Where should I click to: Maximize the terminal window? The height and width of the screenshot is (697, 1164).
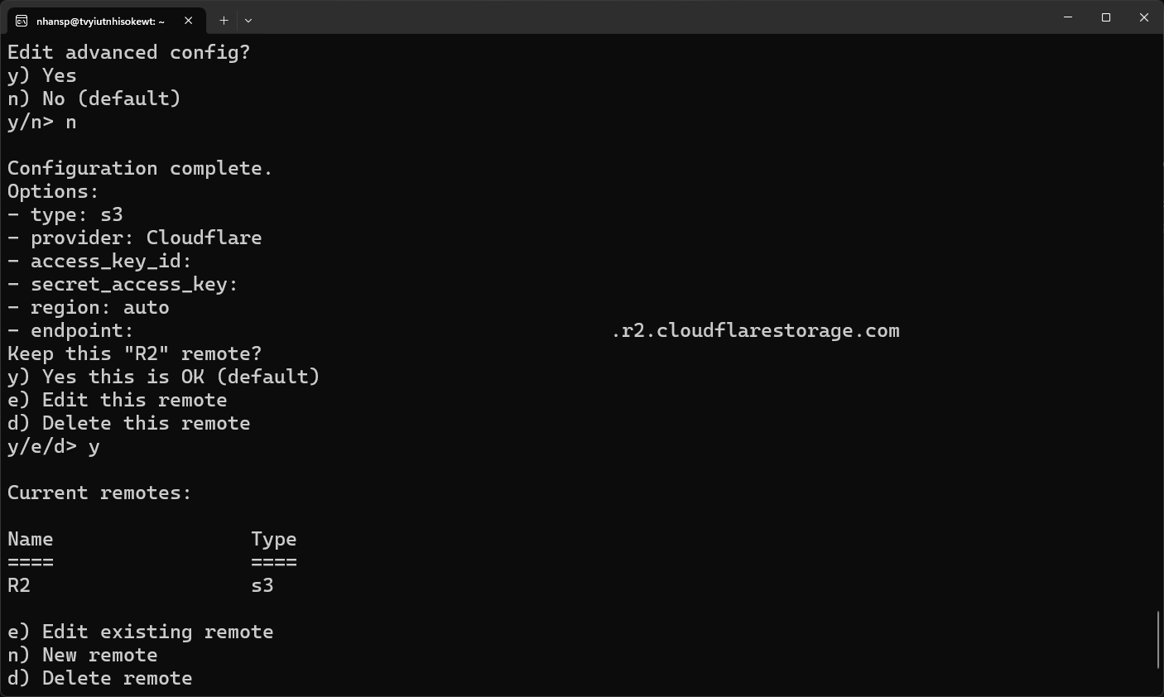click(x=1106, y=17)
